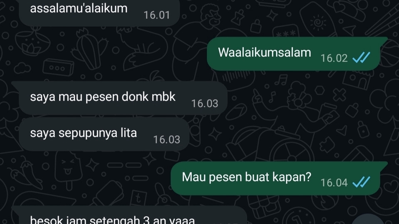Click the blue read ticks beside Waalaikumsalam
This screenshot has width=399, height=224.
point(361,58)
